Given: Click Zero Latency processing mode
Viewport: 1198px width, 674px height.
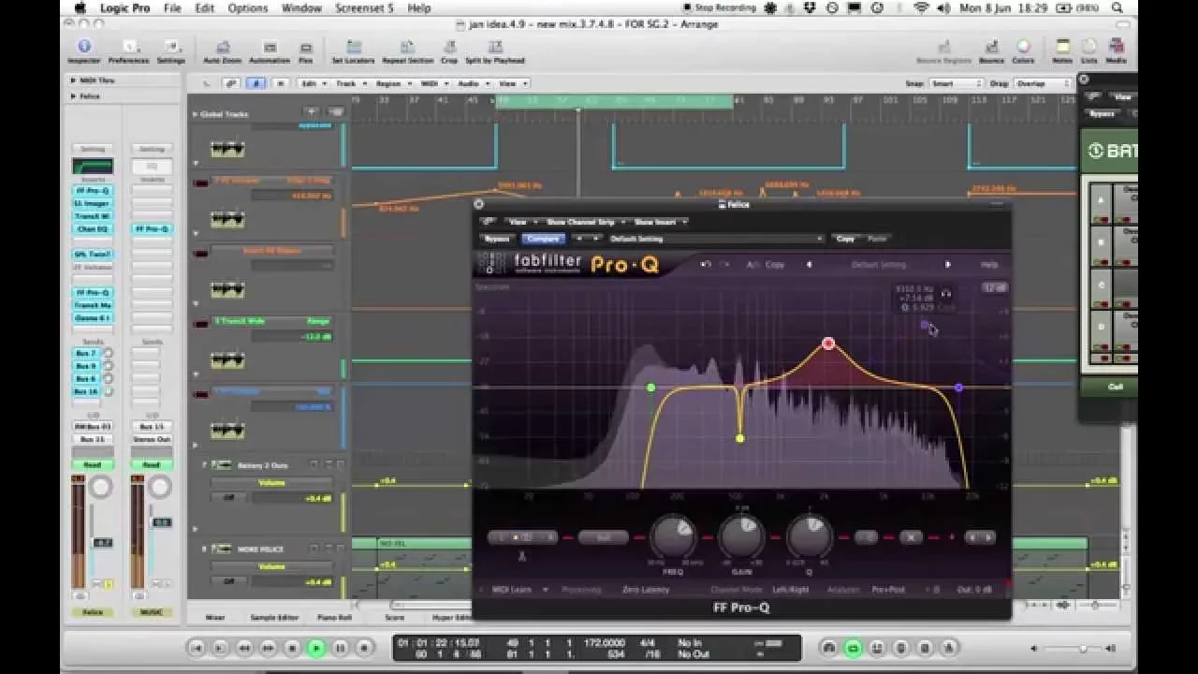Looking at the screenshot, I should point(646,590).
